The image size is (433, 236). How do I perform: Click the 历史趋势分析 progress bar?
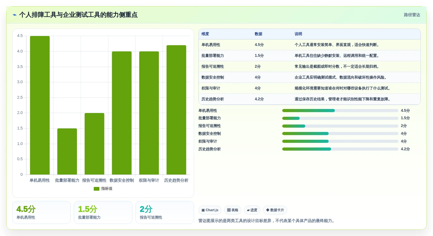click(340, 149)
